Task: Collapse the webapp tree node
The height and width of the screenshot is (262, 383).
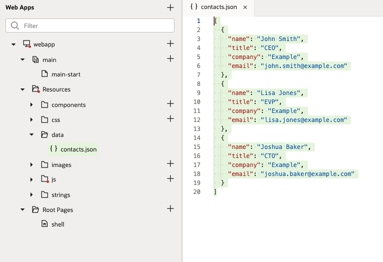Action: 14,44
